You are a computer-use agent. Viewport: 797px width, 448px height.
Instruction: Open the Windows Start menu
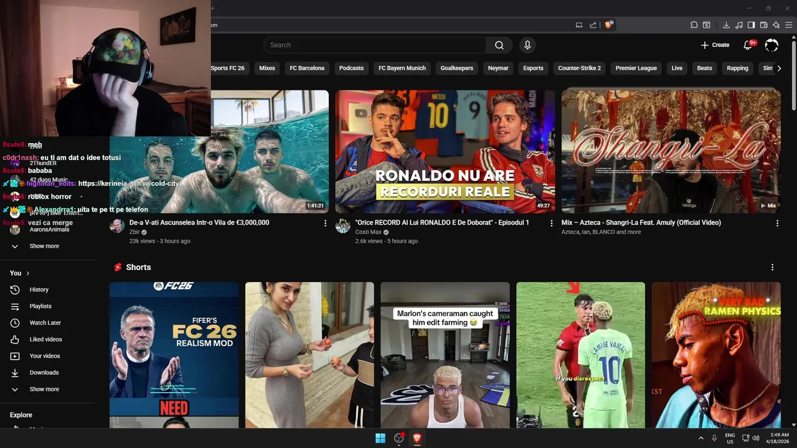(x=380, y=438)
